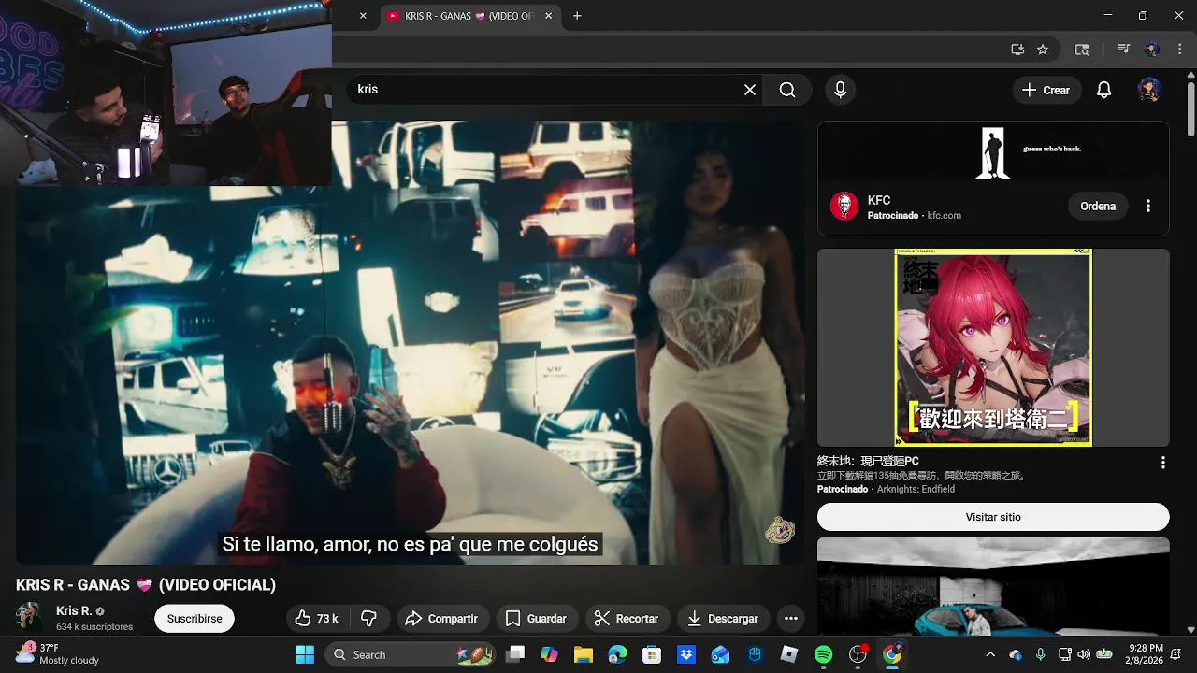The height and width of the screenshot is (673, 1197).
Task: Open Spotify from the taskbar
Action: coord(824,654)
